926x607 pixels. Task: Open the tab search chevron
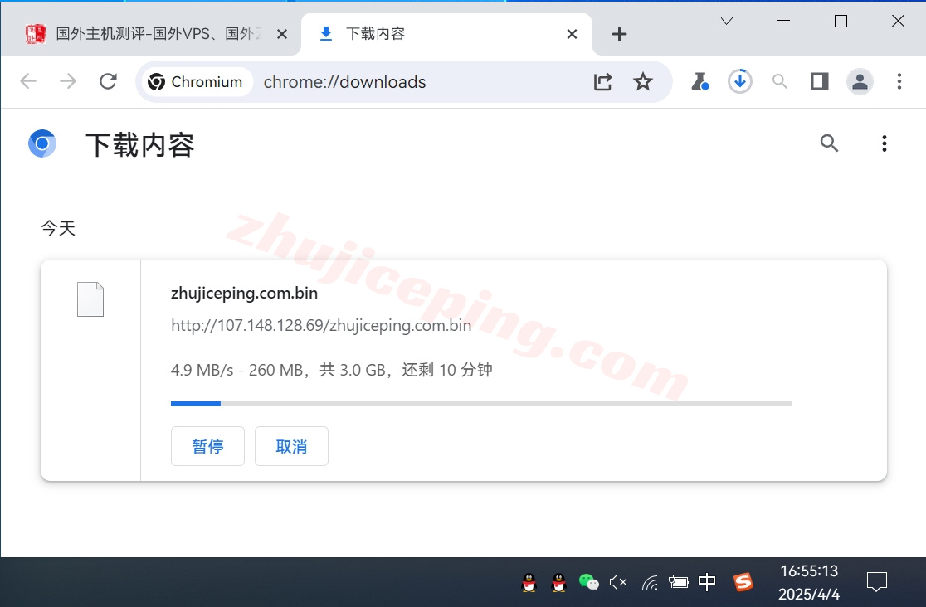pyautogui.click(x=727, y=22)
